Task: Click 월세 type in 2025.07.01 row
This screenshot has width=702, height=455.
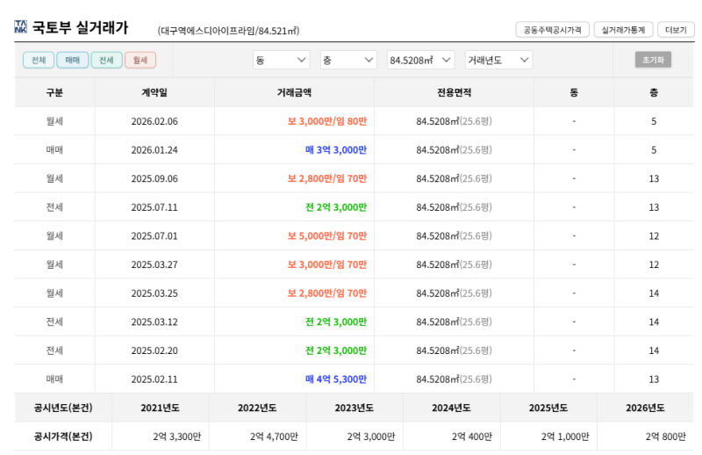Action: pos(54,236)
